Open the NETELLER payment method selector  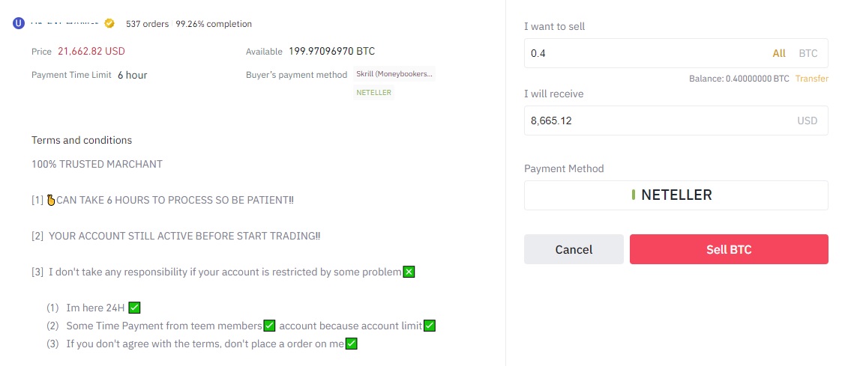point(676,195)
